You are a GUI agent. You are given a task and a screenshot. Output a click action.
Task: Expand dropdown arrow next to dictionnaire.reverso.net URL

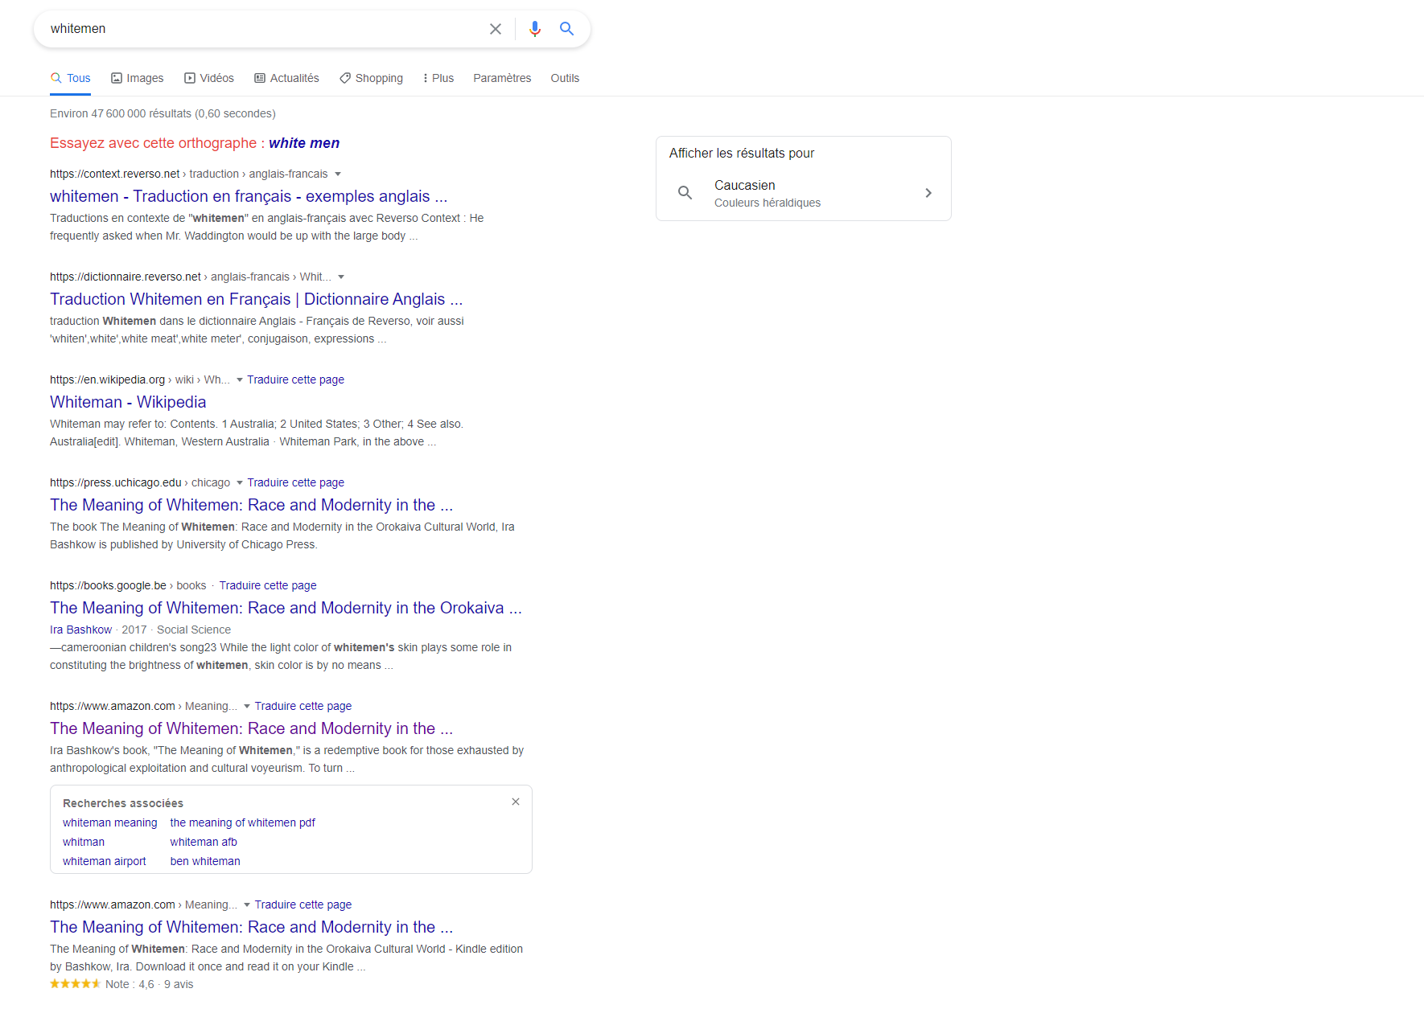[x=341, y=277]
